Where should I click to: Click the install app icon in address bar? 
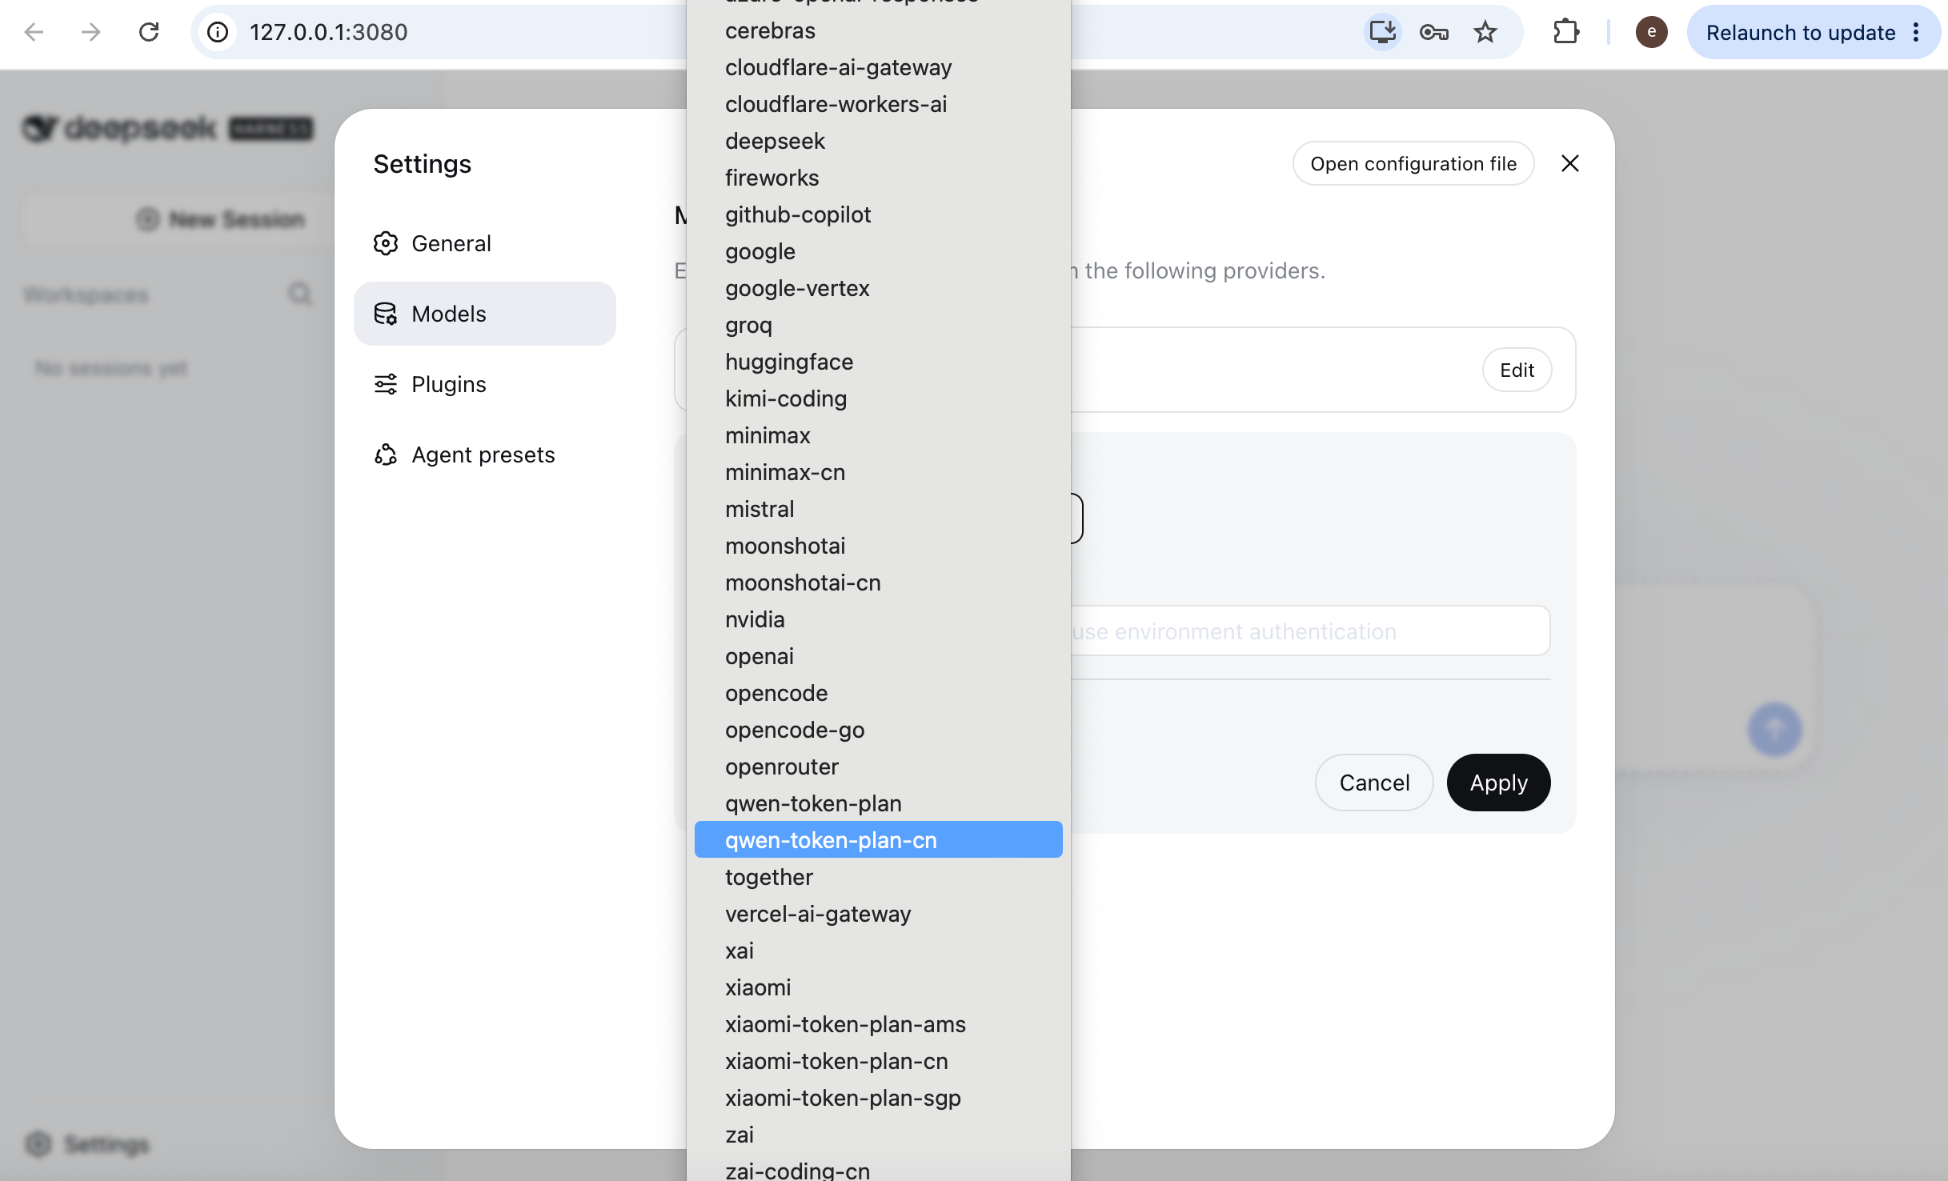point(1382,32)
